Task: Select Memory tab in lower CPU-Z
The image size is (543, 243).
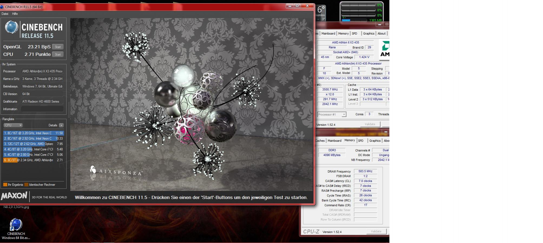Action: click(350, 140)
